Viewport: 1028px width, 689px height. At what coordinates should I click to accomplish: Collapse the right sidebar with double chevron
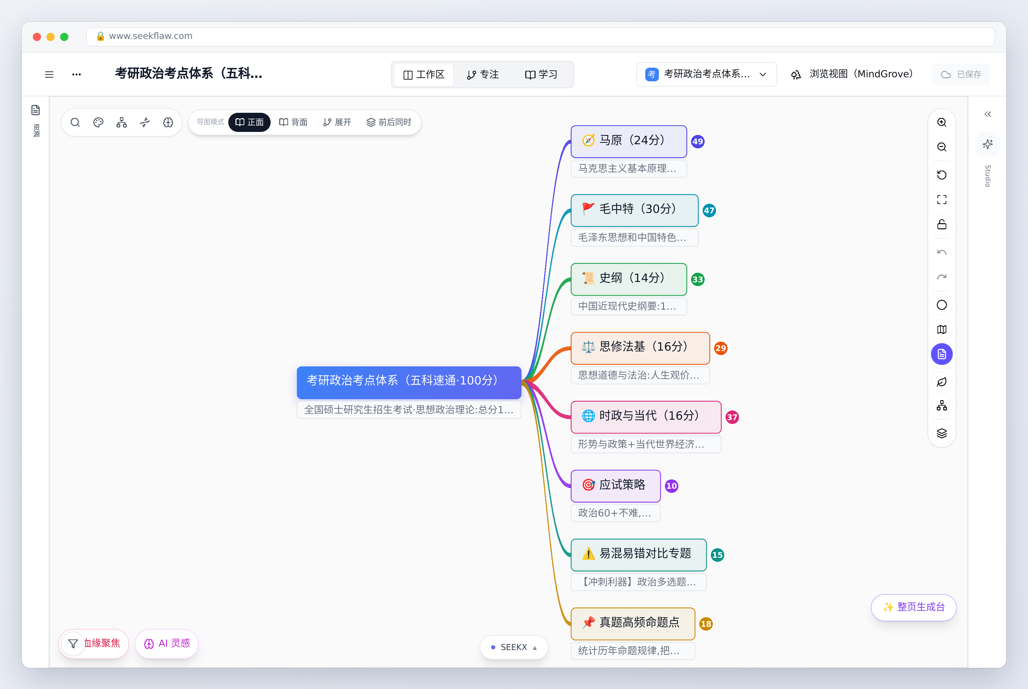click(x=988, y=114)
